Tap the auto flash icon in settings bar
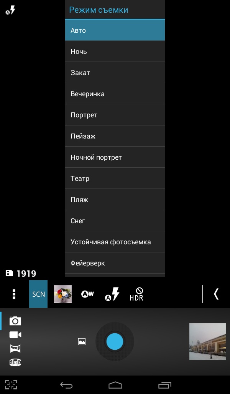 (x=112, y=294)
